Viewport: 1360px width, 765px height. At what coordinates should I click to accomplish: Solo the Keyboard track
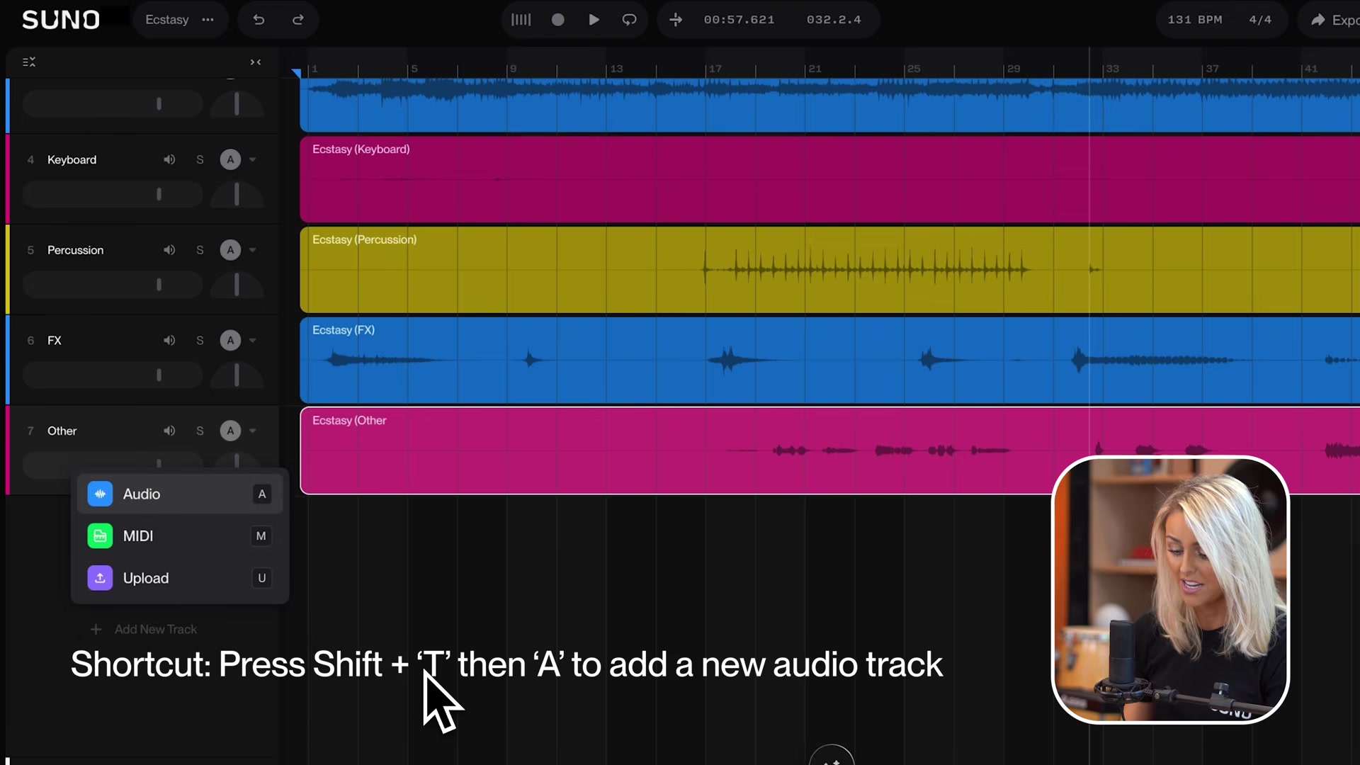200,160
